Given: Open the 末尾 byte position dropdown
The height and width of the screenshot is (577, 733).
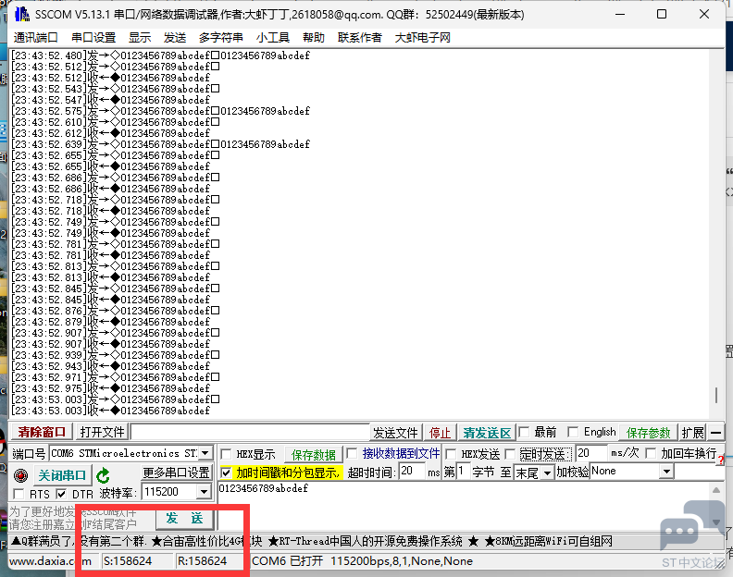Looking at the screenshot, I should click(547, 473).
